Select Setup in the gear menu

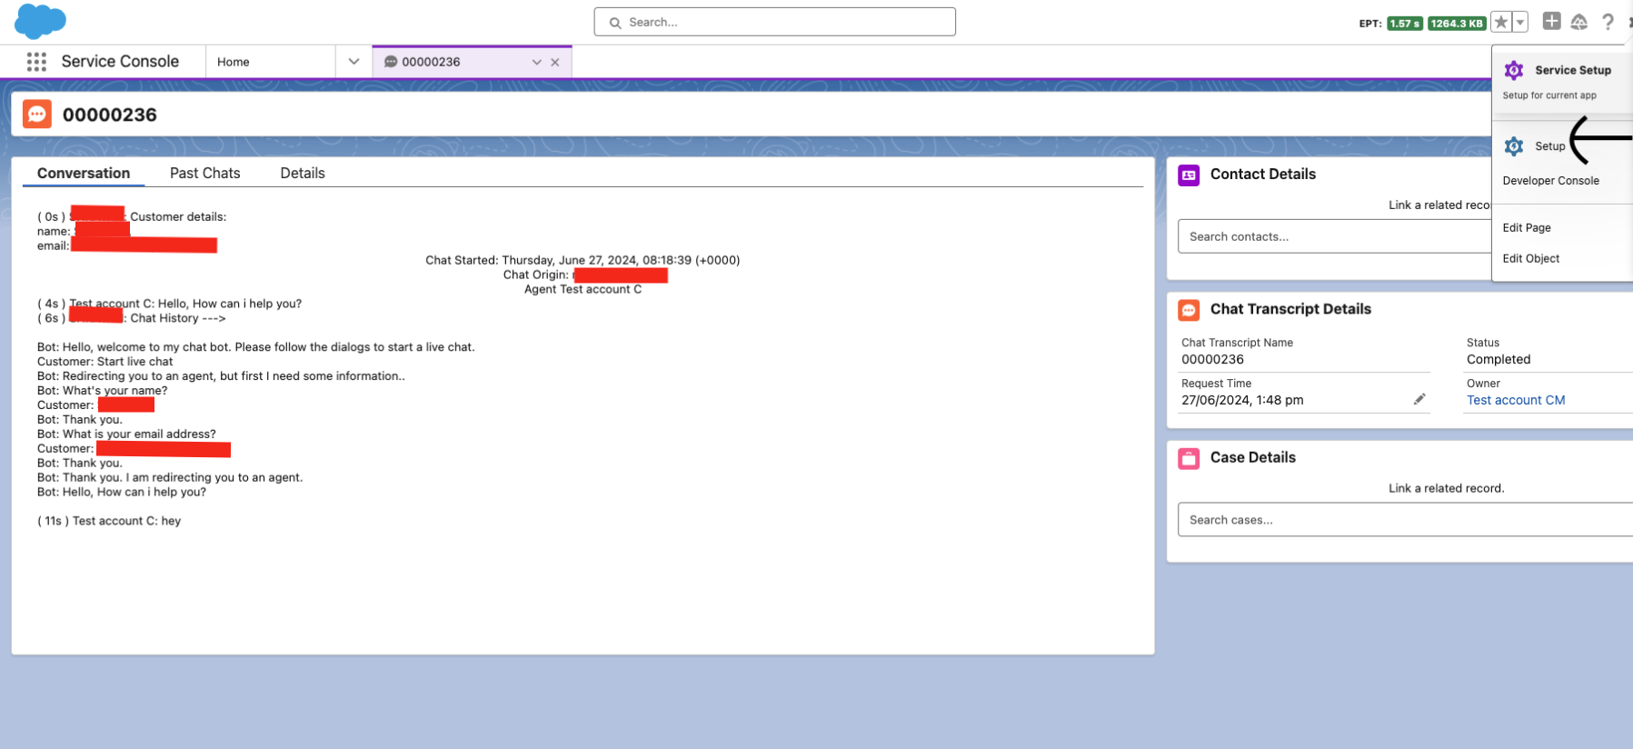(1549, 146)
